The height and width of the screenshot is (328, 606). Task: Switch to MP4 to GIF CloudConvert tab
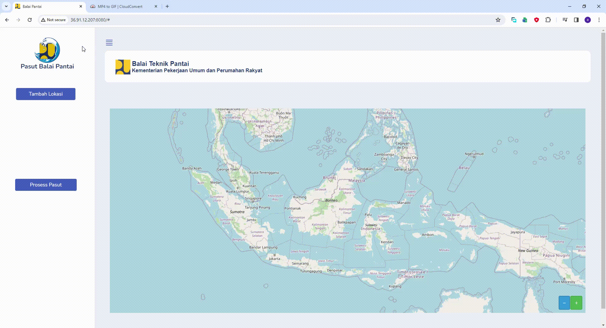pyautogui.click(x=120, y=6)
